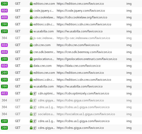Click the lock icon next to cdn.cnn.com
The image size is (142, 134).
(x=31, y=45)
